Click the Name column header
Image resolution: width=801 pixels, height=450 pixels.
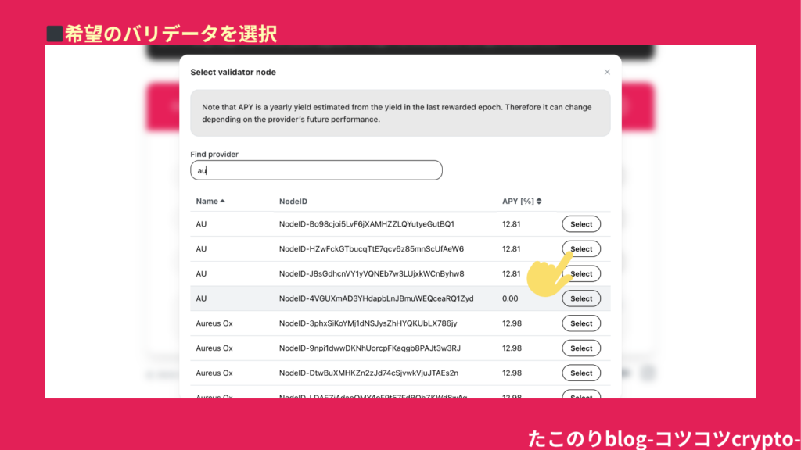tap(207, 201)
